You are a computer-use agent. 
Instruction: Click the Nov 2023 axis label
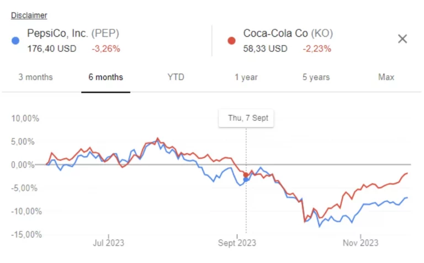[x=361, y=243]
